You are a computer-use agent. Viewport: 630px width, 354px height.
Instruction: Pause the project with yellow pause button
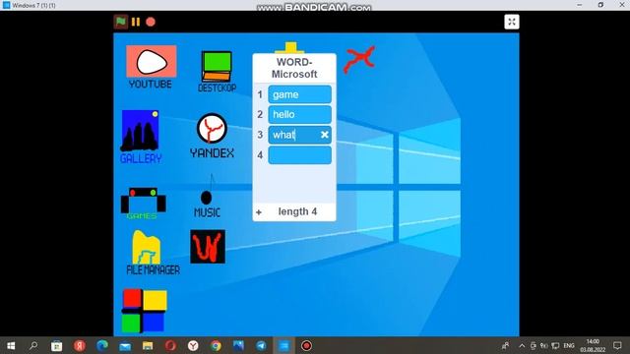(x=136, y=22)
